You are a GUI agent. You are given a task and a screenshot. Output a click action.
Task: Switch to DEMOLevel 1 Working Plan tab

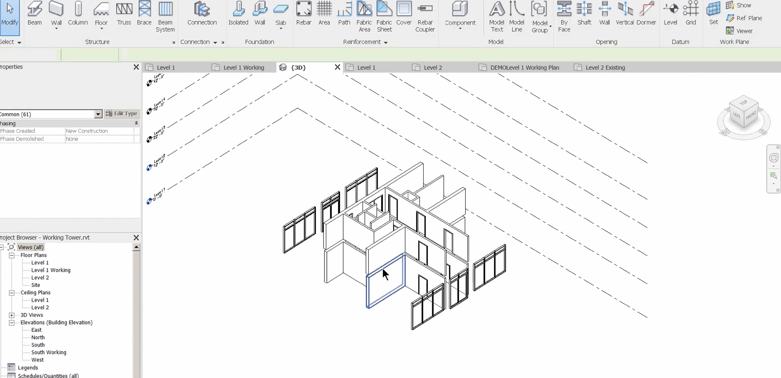pos(524,67)
